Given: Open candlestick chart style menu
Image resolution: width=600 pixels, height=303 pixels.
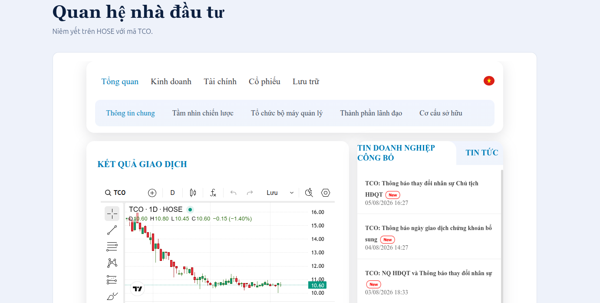Looking at the screenshot, I should [193, 193].
